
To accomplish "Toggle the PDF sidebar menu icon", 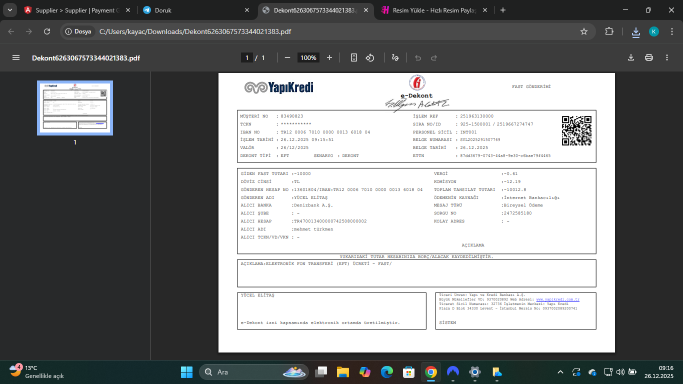I will [x=16, y=58].
